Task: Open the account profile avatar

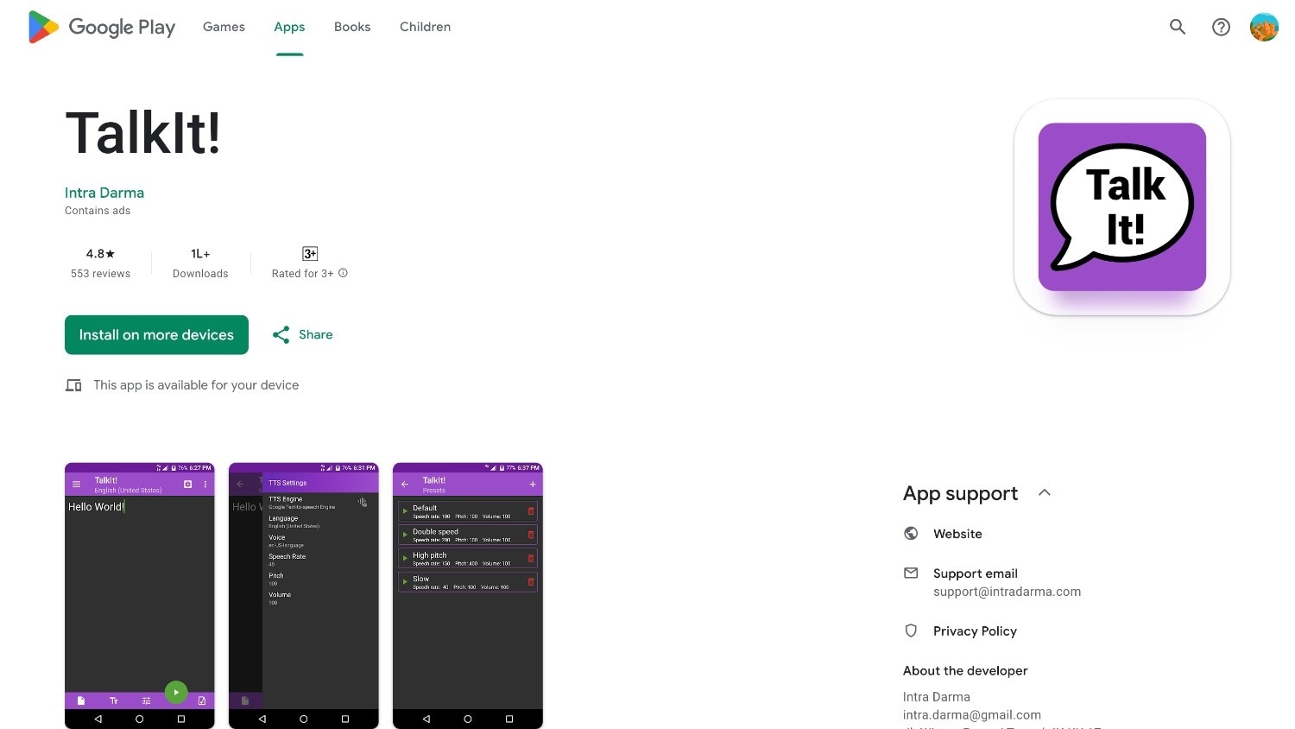Action: click(1264, 27)
